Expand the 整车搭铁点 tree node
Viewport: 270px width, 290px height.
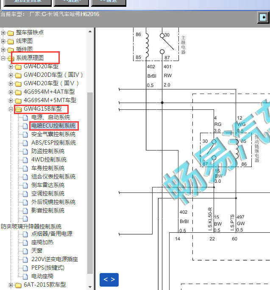coord(3,33)
